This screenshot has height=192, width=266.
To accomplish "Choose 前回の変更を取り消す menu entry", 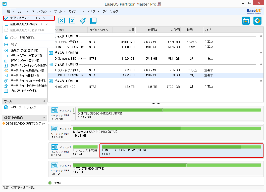I will coord(29,24).
